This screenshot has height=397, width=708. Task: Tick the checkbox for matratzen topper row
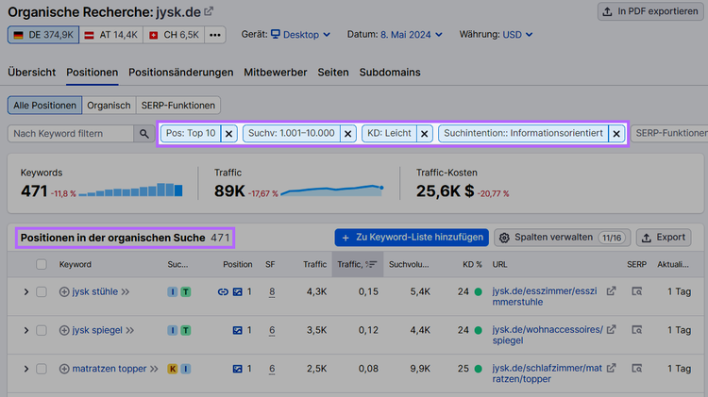click(x=42, y=369)
